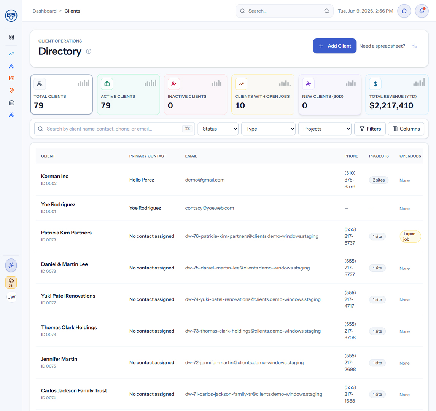Click the New Clients user-plus icon
The height and width of the screenshot is (411, 436).
click(308, 84)
